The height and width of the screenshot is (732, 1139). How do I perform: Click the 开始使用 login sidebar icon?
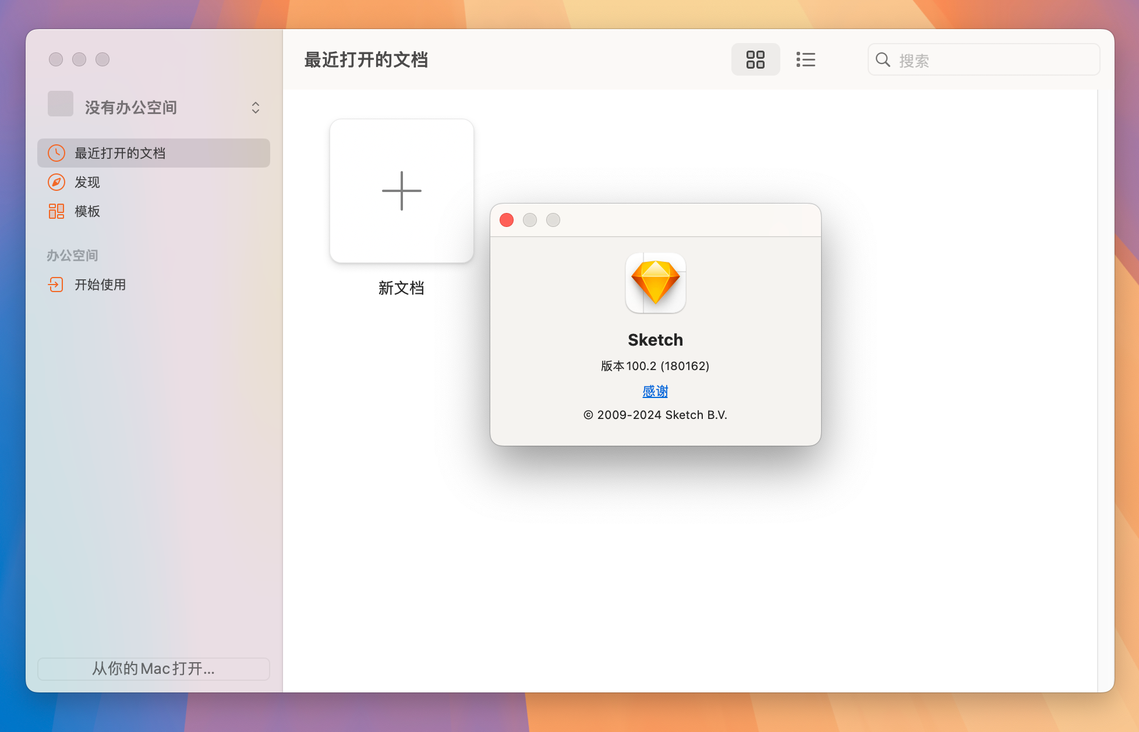[56, 285]
